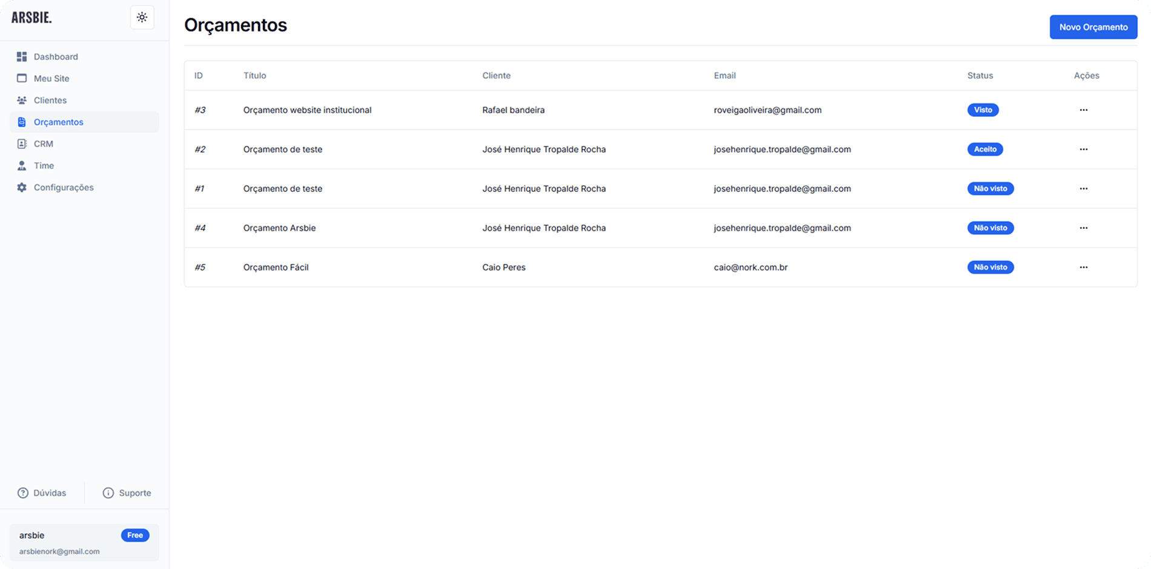The width and height of the screenshot is (1151, 569).
Task: Click the Clientes people icon
Action: point(22,100)
